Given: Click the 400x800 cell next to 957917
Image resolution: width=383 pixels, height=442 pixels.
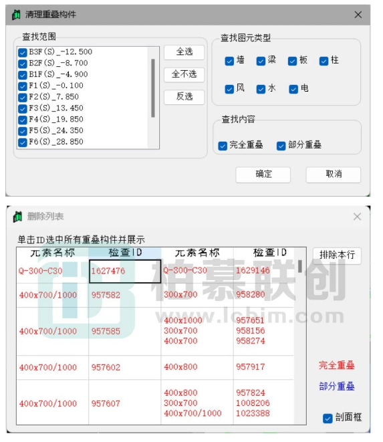Looking at the screenshot, I should [x=197, y=367].
